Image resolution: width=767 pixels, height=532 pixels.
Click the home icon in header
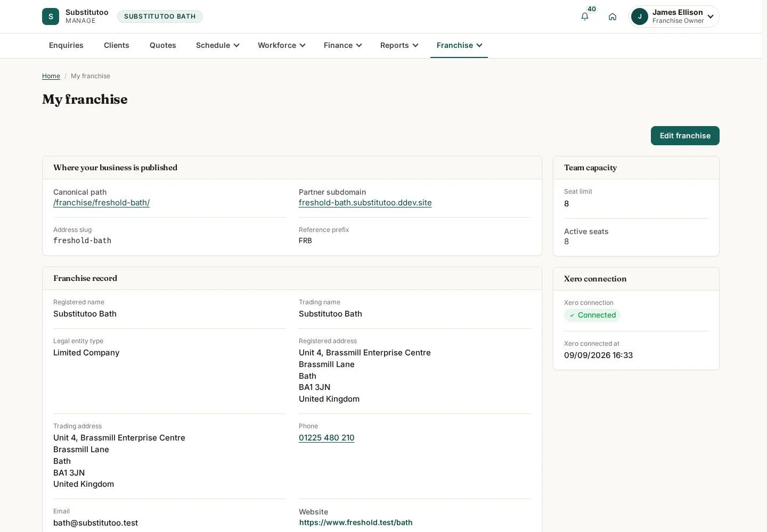(613, 16)
